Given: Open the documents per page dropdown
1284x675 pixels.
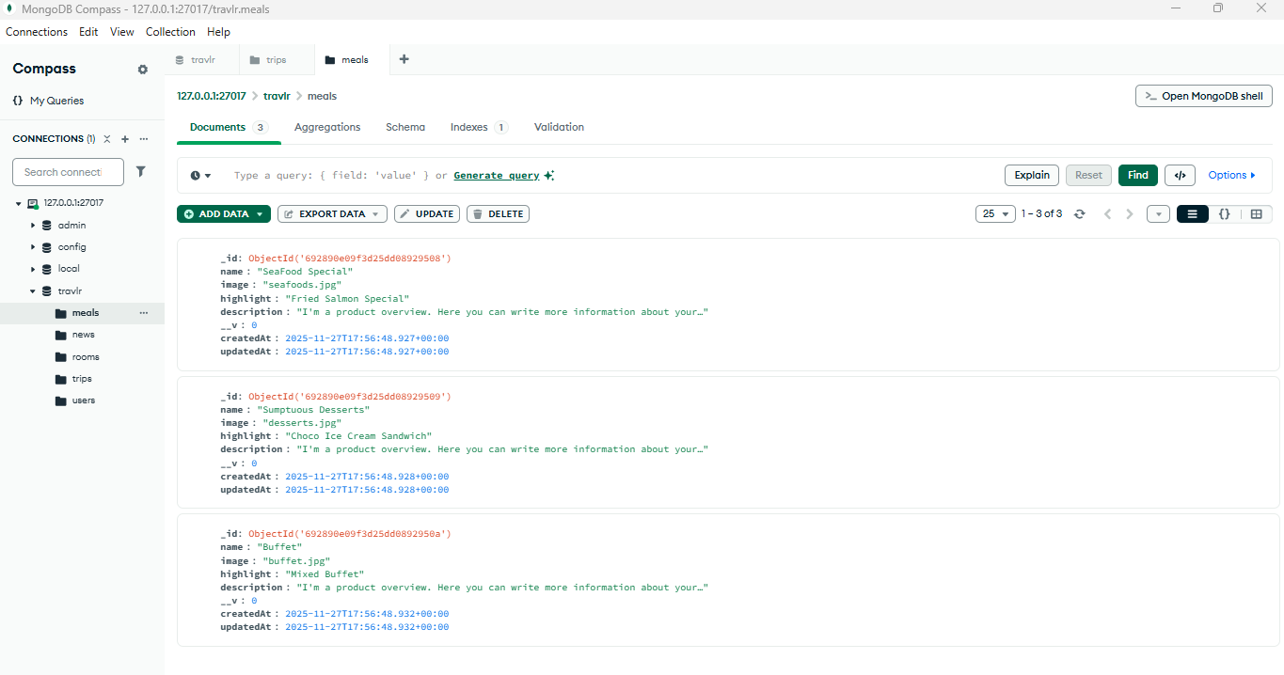Looking at the screenshot, I should coord(995,214).
